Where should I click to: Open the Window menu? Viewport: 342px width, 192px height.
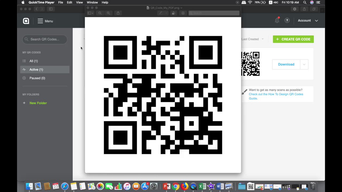pyautogui.click(x=92, y=2)
